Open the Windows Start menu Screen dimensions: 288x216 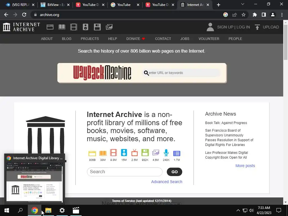point(7,210)
